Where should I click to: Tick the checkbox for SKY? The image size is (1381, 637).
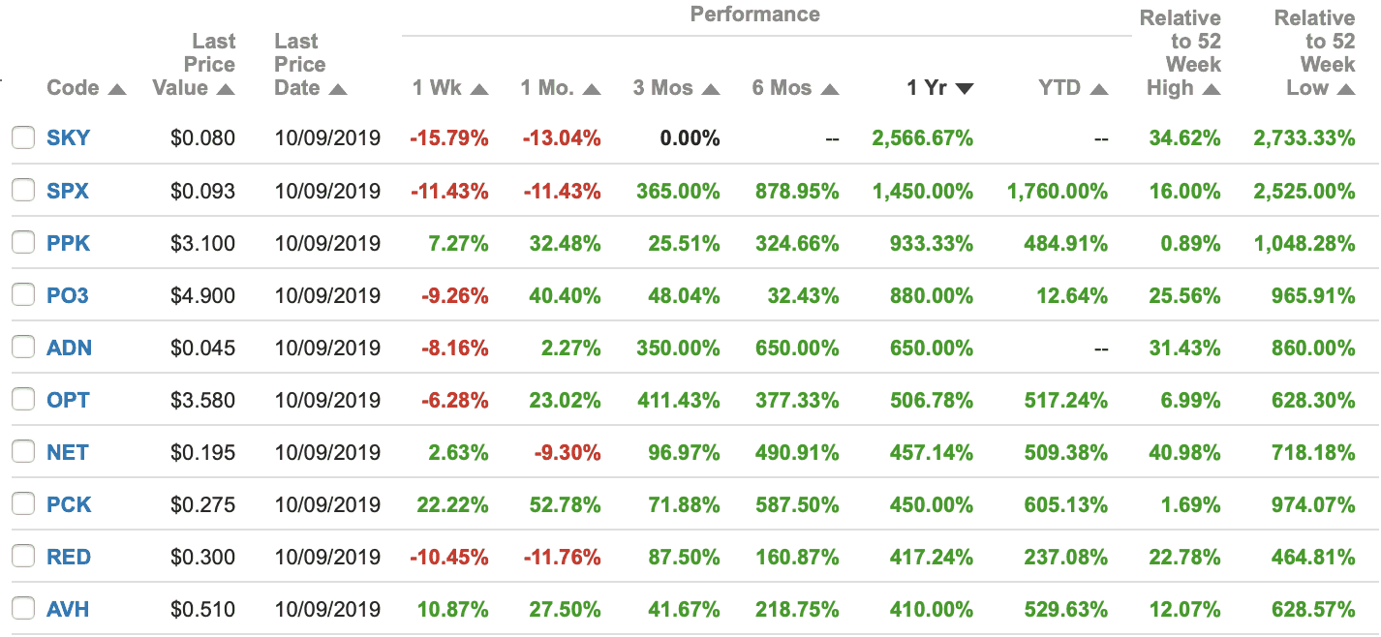pyautogui.click(x=23, y=138)
